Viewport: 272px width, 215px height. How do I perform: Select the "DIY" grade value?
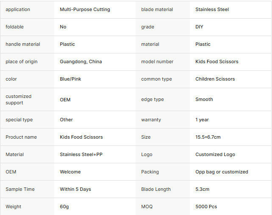[199, 27]
